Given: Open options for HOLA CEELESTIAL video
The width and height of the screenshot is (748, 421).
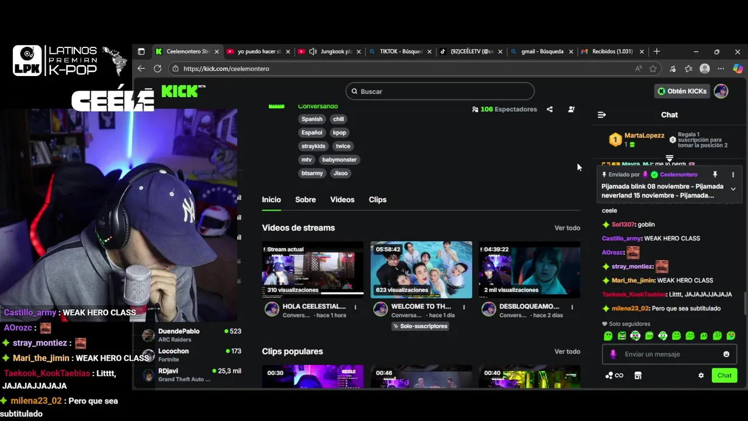Looking at the screenshot, I should click(x=355, y=307).
